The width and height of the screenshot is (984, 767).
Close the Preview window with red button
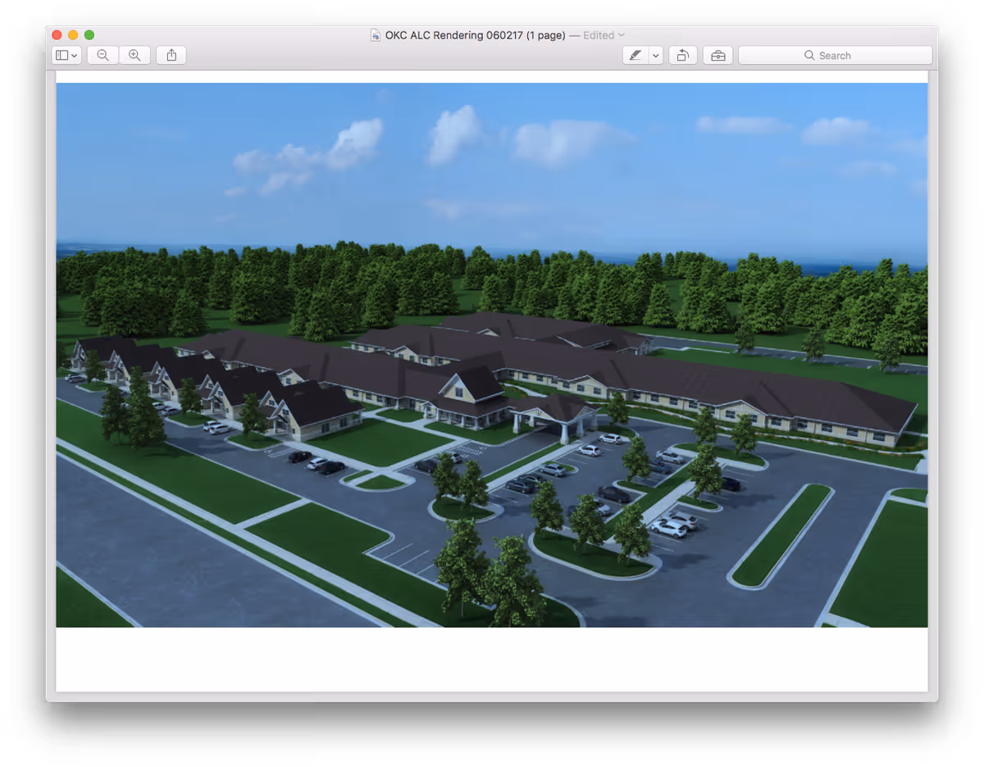tap(57, 35)
